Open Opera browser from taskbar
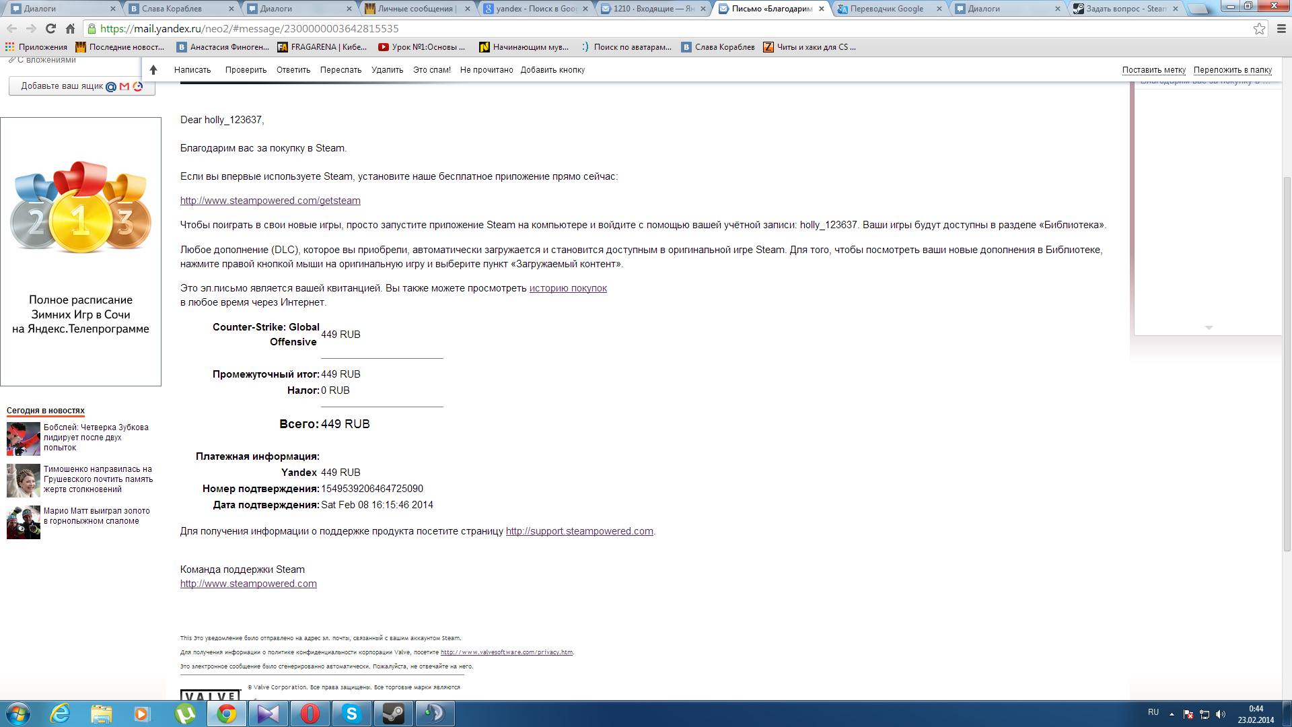This screenshot has width=1292, height=727. 310,714
